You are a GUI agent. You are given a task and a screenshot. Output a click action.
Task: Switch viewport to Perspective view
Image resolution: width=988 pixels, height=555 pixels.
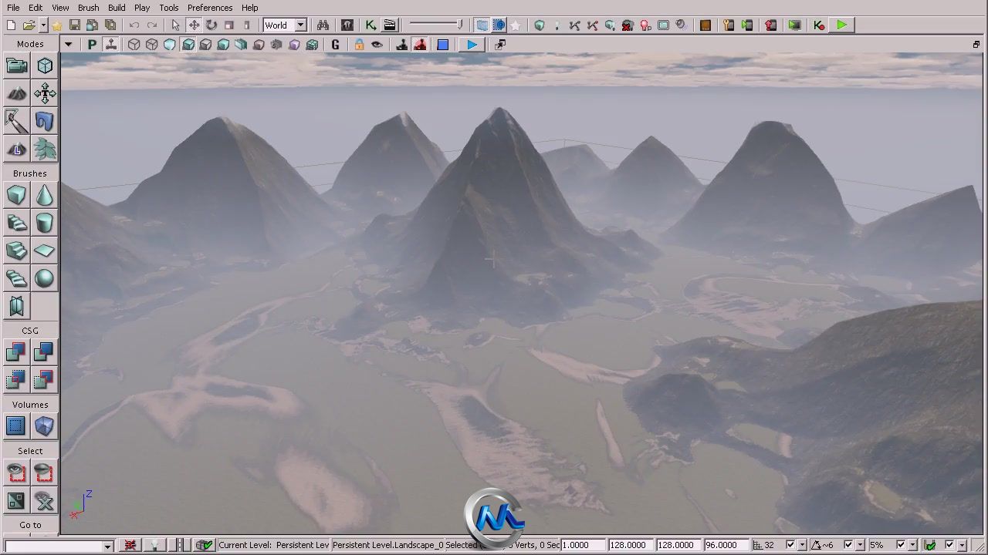[x=93, y=45]
